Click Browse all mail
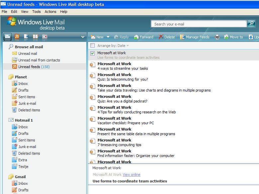Image resolution: width=259 pixels, height=194 pixels. pos(29,47)
